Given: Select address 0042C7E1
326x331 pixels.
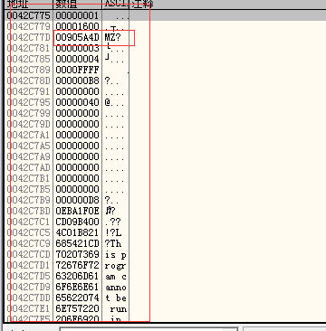Looking at the screenshot, I should (30, 309).
